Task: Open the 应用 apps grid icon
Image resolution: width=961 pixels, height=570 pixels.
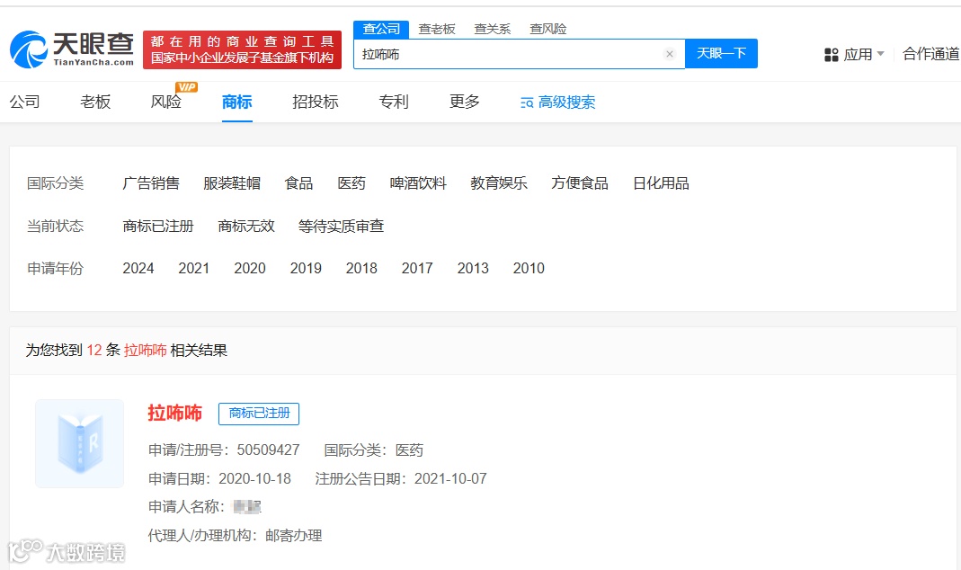Action: click(831, 55)
